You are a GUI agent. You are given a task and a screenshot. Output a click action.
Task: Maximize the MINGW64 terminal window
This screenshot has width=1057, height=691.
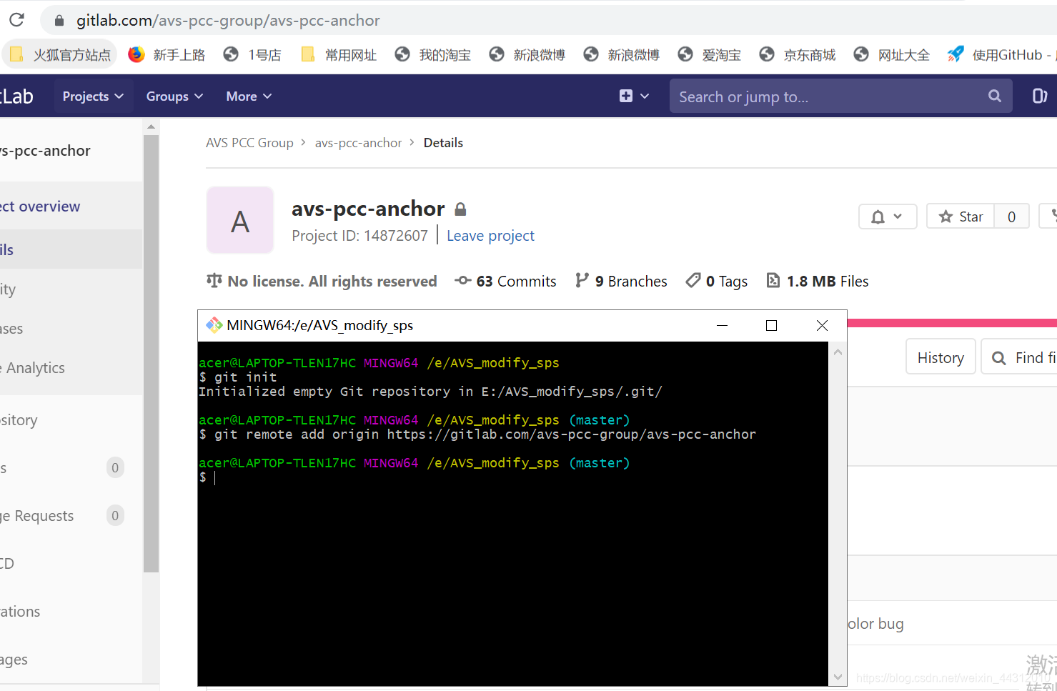coord(771,325)
